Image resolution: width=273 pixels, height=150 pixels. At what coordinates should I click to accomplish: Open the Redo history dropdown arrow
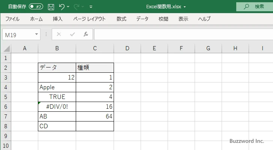coord(83,7)
